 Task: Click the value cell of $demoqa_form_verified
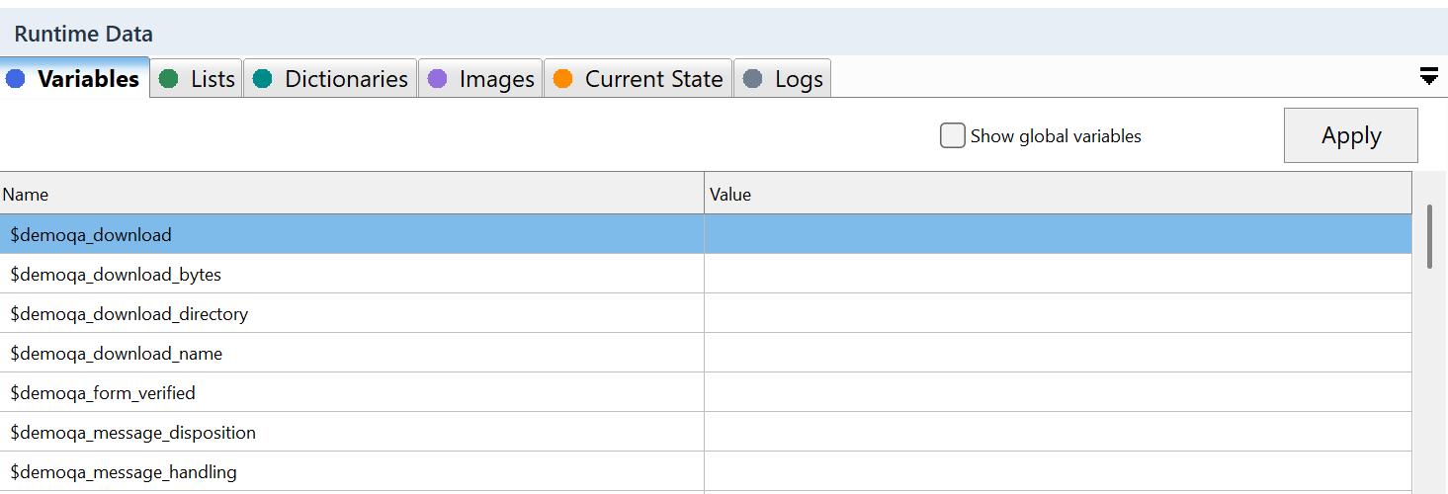pos(1059,392)
